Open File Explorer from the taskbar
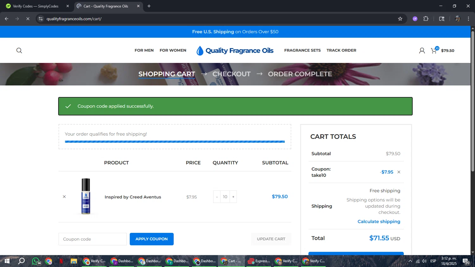This screenshot has width=475, height=267. coord(74,261)
